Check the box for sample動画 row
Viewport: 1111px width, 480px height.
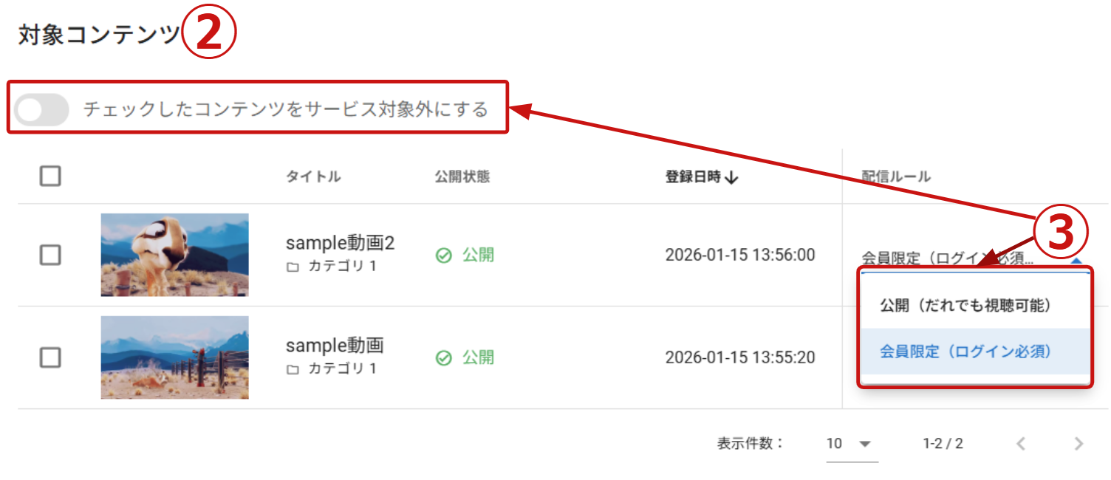(50, 358)
